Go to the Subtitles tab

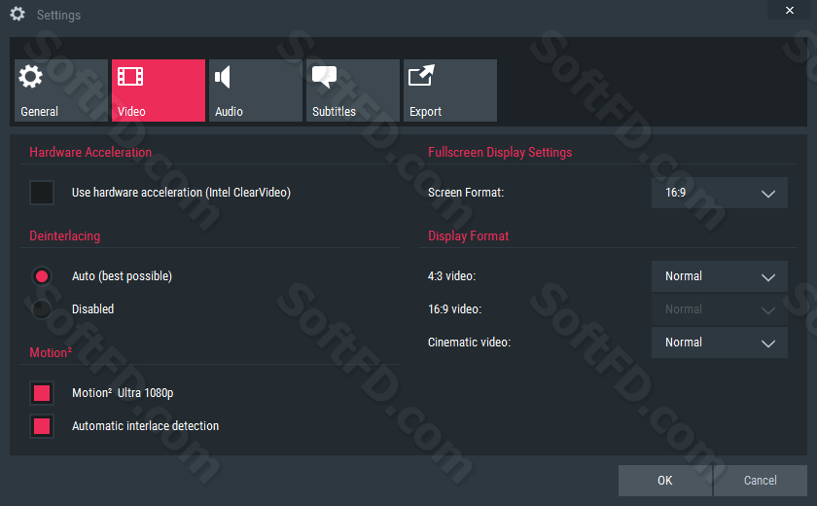tap(353, 90)
